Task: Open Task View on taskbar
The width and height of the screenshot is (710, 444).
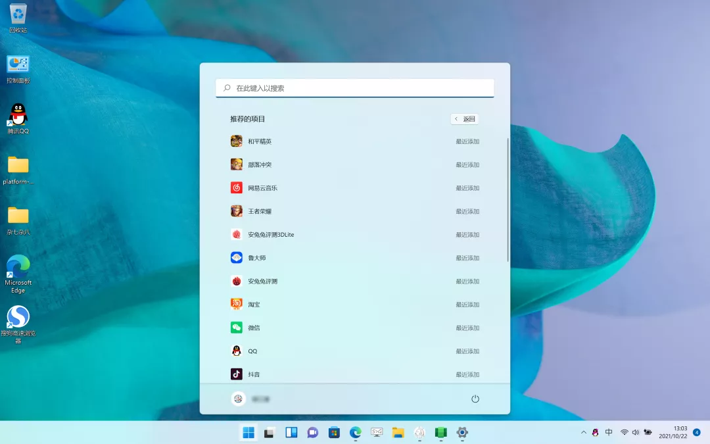Action: [270, 433]
